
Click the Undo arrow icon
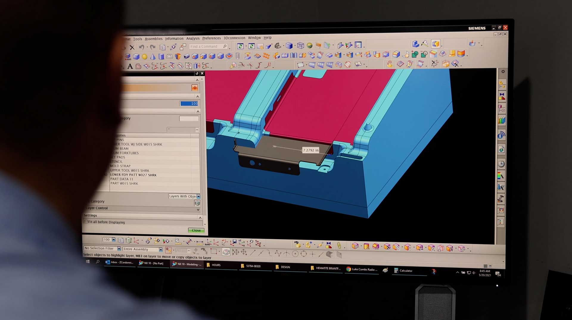tap(141, 47)
